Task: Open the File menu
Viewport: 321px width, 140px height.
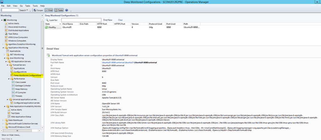Action: (x=3, y=6)
